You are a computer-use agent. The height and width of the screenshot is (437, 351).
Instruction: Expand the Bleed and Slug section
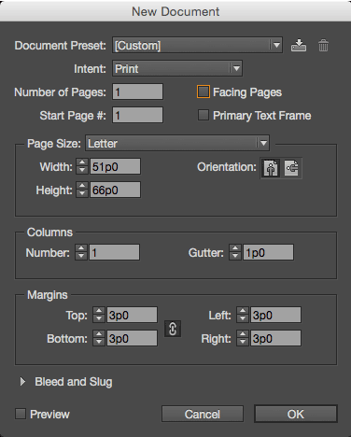[22, 382]
